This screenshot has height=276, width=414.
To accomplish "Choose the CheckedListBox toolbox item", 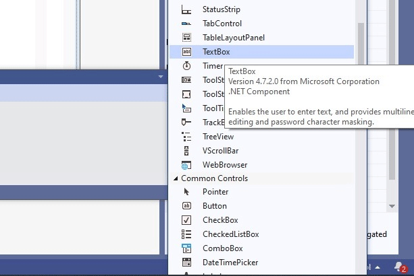I will (230, 234).
